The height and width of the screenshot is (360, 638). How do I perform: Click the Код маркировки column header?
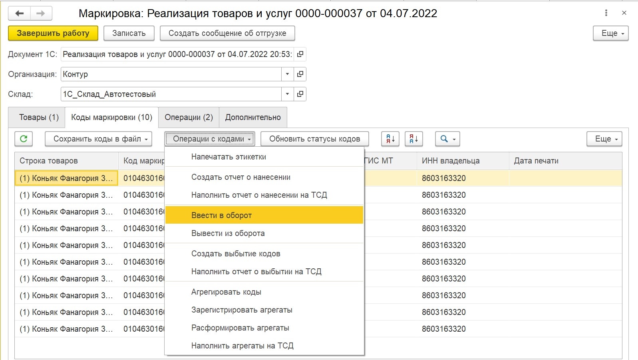pos(142,161)
